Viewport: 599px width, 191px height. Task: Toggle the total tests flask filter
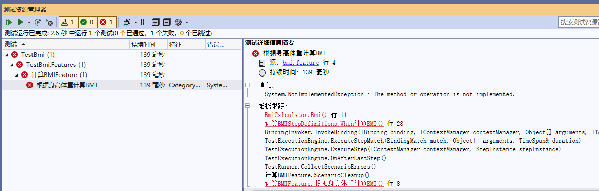68,22
